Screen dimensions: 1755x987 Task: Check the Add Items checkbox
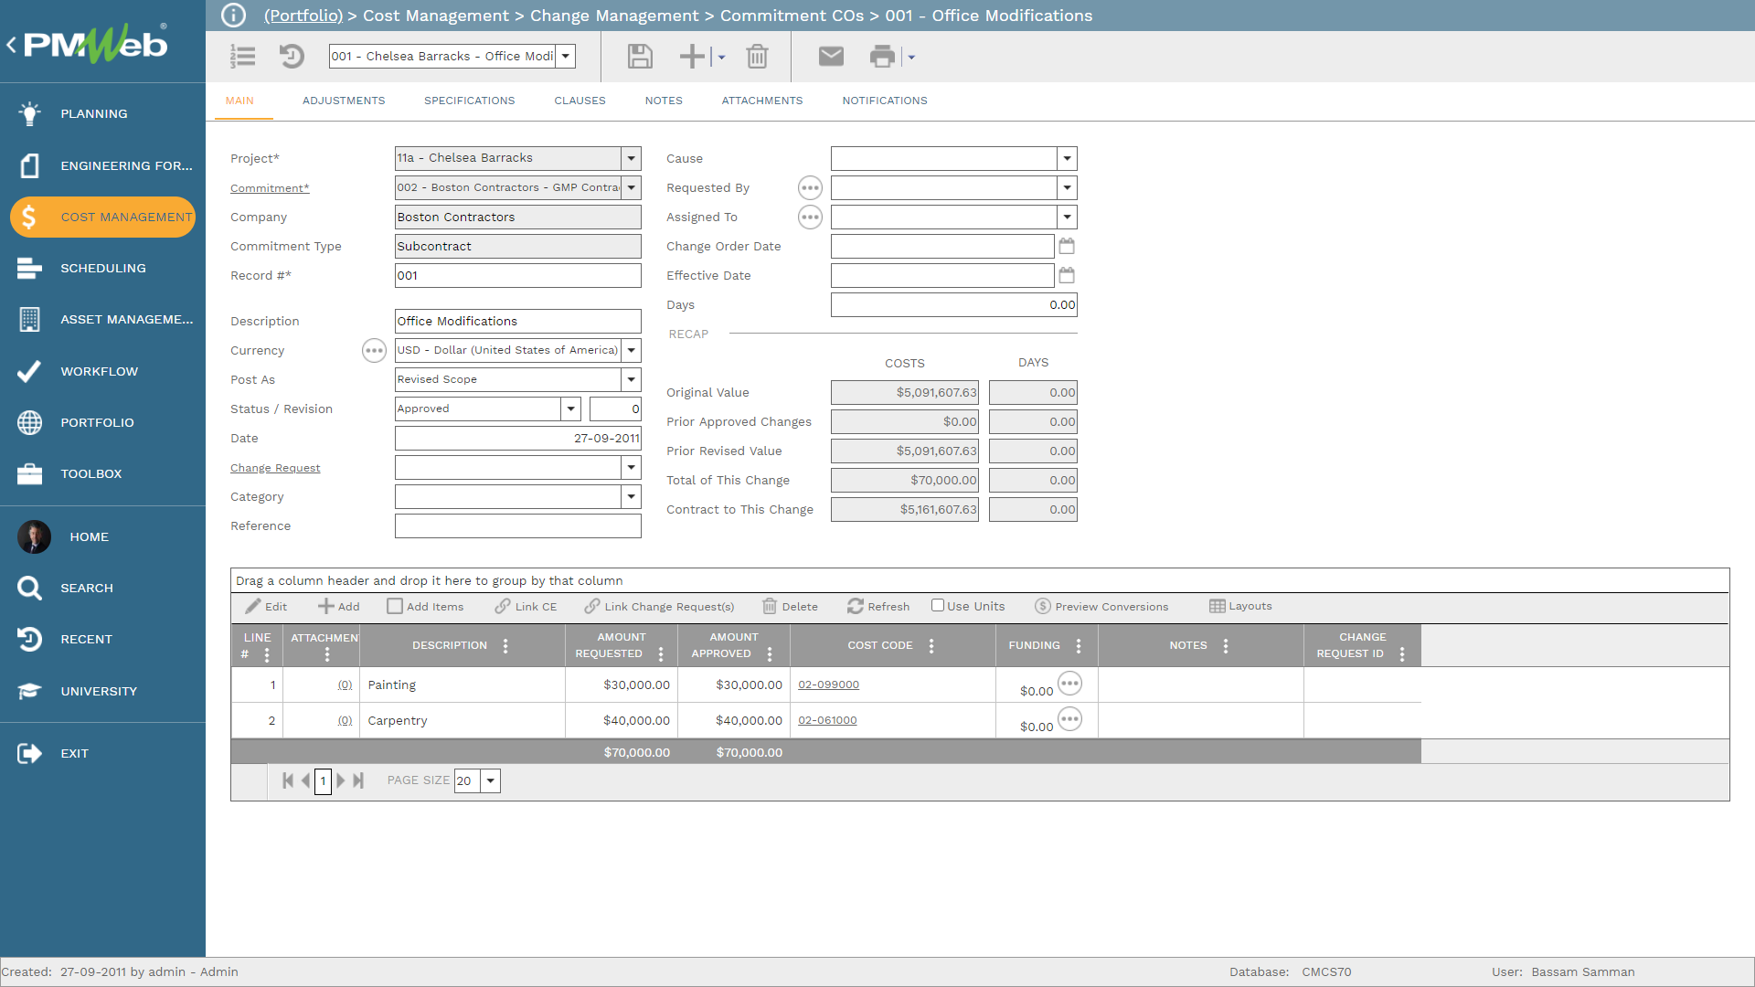point(395,606)
